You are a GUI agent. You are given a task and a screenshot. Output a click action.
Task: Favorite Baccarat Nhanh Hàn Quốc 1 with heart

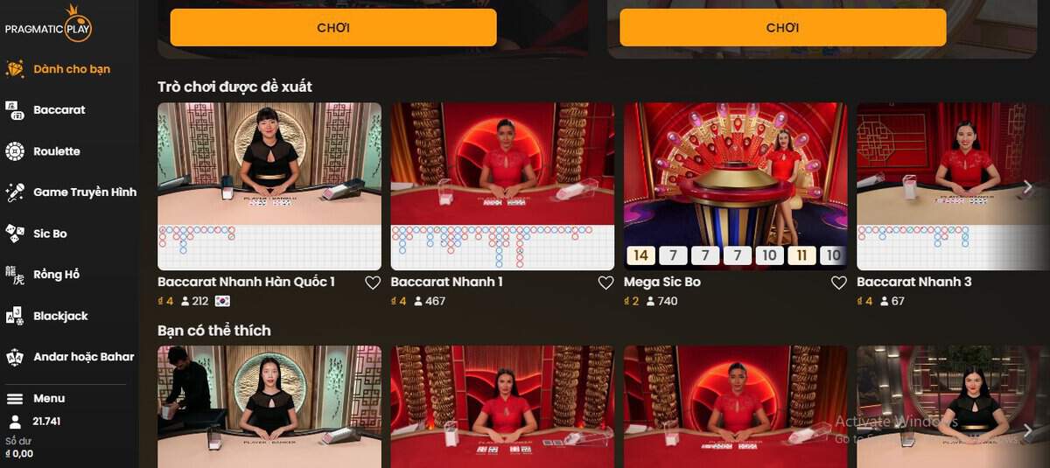coord(373,283)
